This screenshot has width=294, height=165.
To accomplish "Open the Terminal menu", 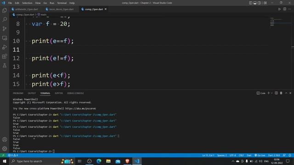I will pos(62,3).
